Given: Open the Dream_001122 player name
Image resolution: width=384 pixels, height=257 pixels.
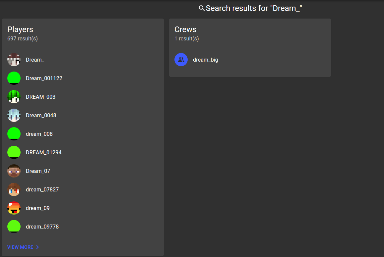Looking at the screenshot, I should [44, 78].
